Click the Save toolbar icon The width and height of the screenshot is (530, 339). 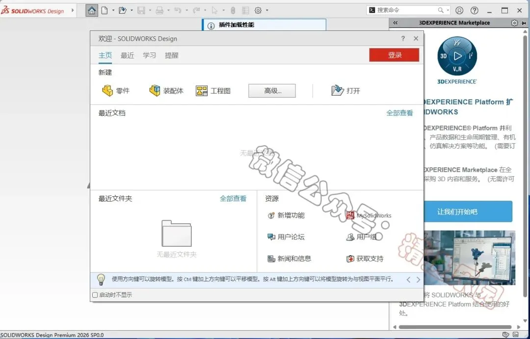141,10
